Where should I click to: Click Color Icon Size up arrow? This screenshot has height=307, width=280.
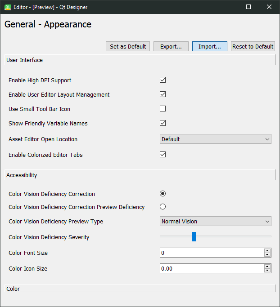click(x=267, y=267)
